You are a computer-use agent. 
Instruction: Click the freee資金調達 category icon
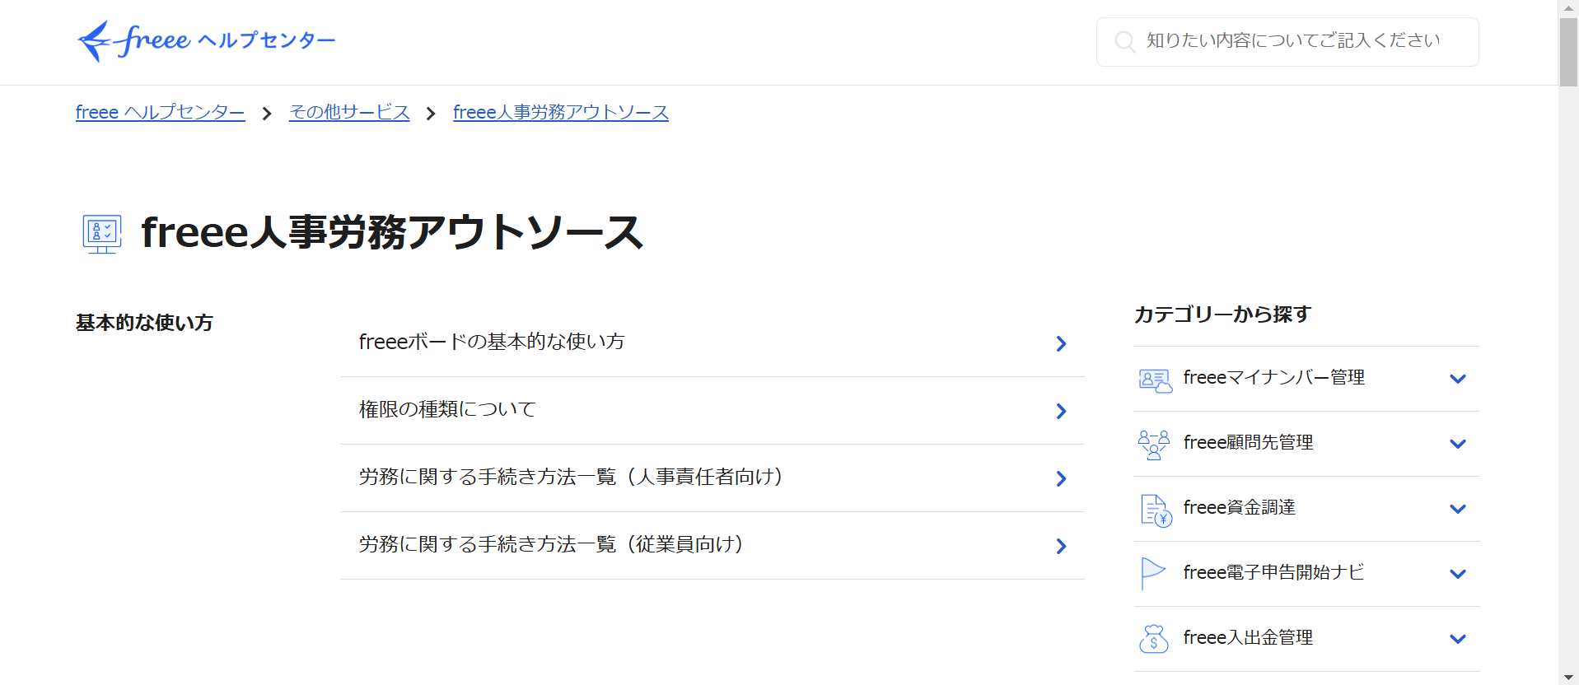point(1156,510)
